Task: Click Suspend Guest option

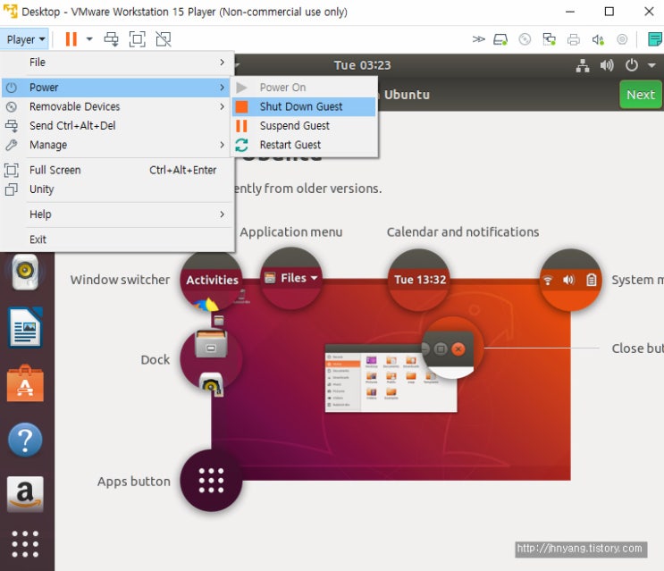Action: click(304, 126)
